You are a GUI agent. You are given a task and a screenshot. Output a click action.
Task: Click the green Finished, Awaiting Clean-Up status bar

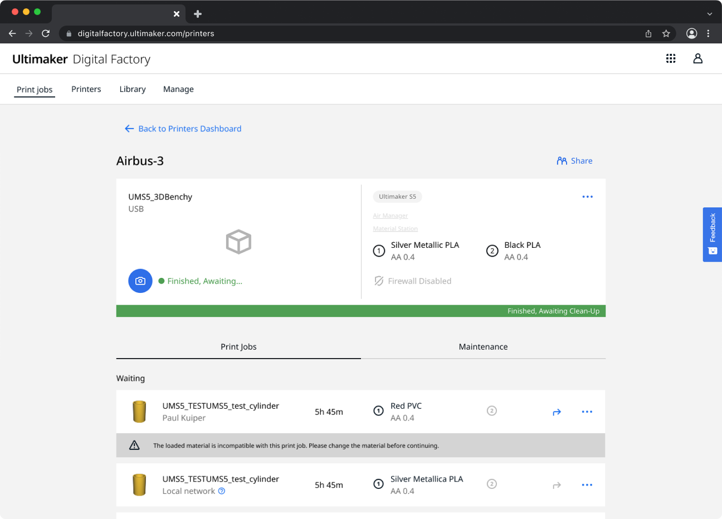[x=360, y=311]
